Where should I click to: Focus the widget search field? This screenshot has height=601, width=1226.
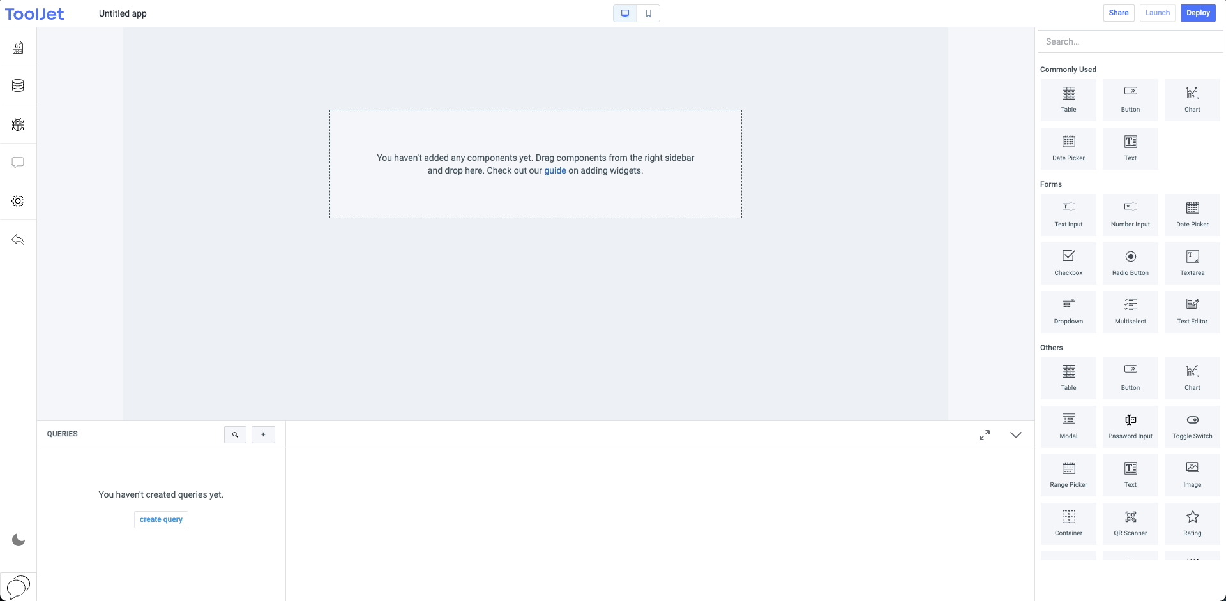click(x=1130, y=41)
